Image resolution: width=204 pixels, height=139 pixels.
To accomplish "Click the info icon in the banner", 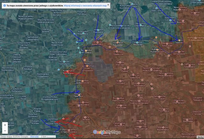I will 4,6.
